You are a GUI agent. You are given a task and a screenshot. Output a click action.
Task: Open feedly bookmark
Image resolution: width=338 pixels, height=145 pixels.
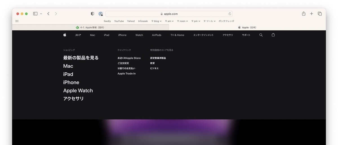[107, 21]
